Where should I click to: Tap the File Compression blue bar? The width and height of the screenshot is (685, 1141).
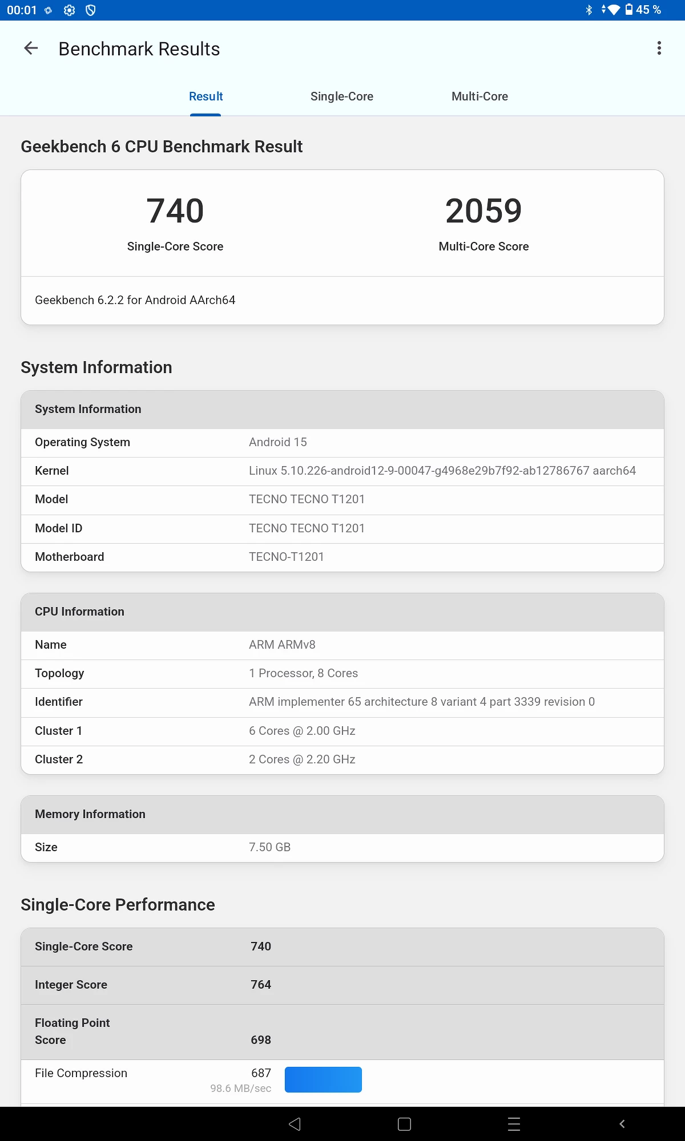pyautogui.click(x=323, y=1079)
